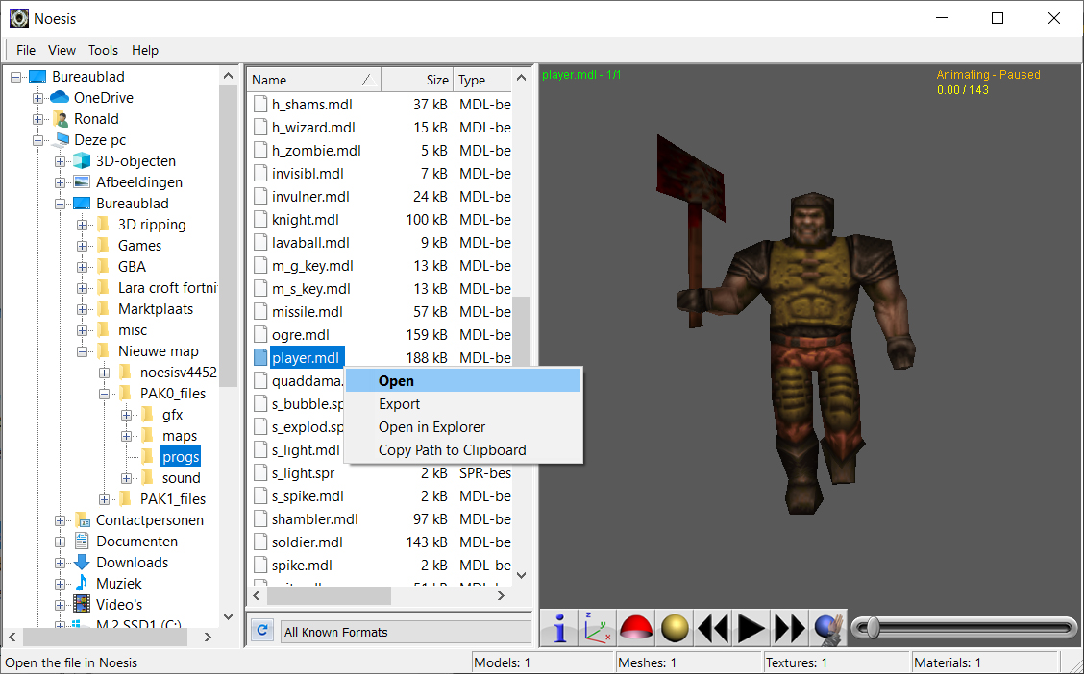Select the yellow sphere shading icon

click(674, 628)
